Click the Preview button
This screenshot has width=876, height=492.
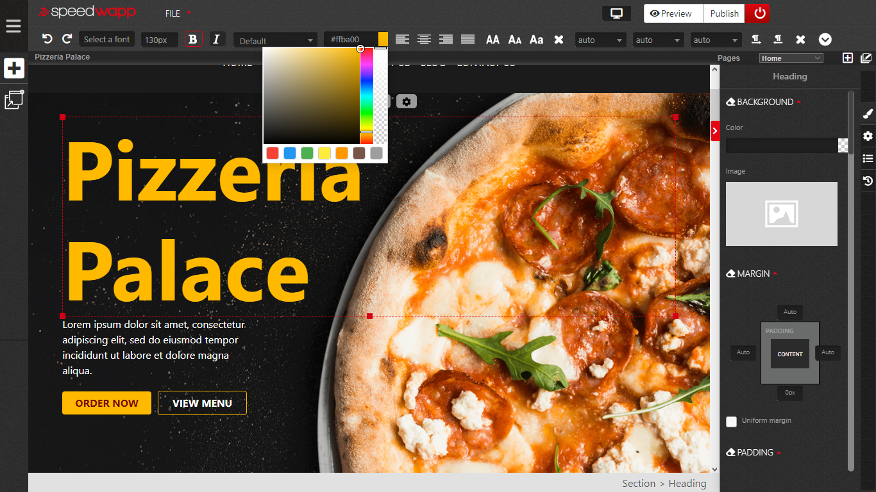pyautogui.click(x=673, y=13)
